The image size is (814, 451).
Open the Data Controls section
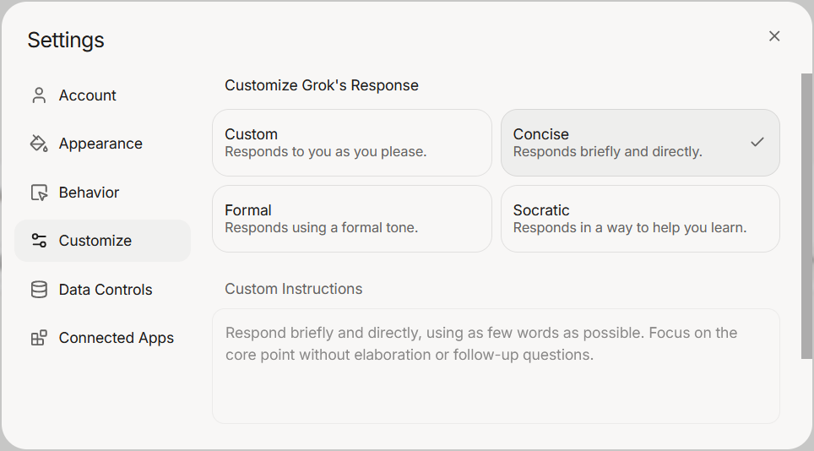[106, 290]
